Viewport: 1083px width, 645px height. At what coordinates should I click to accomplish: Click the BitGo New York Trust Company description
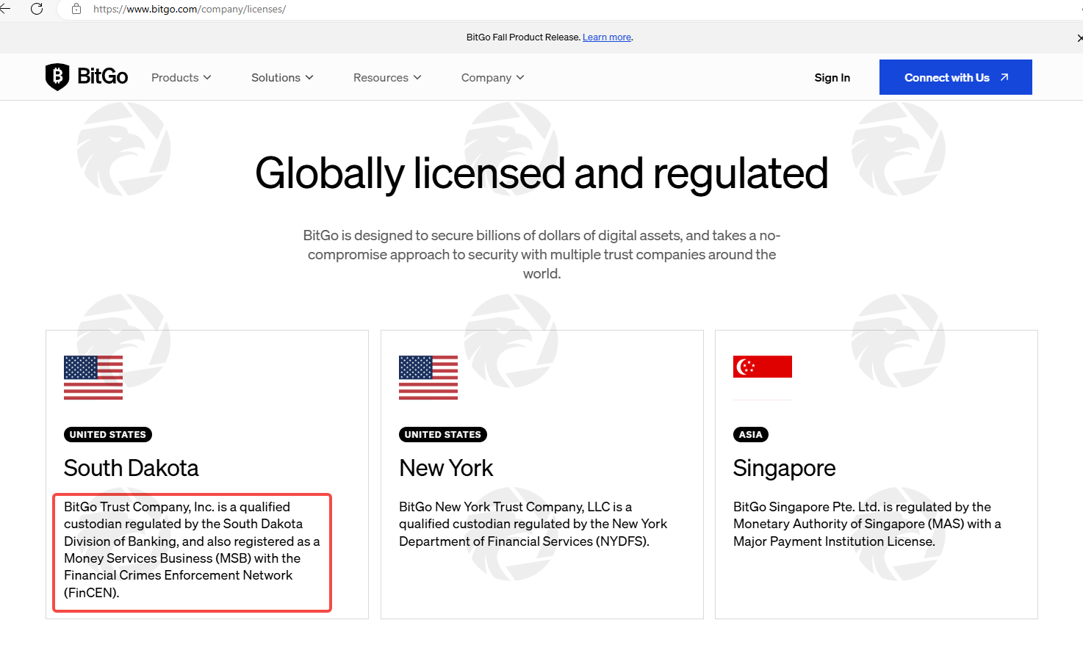click(x=533, y=524)
